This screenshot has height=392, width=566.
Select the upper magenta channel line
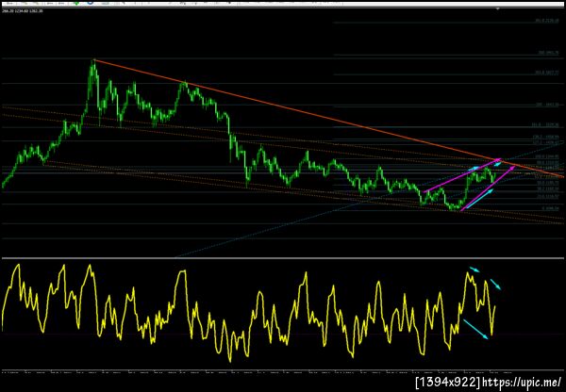click(x=462, y=175)
